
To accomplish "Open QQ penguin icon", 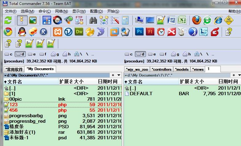I will [22, 32].
